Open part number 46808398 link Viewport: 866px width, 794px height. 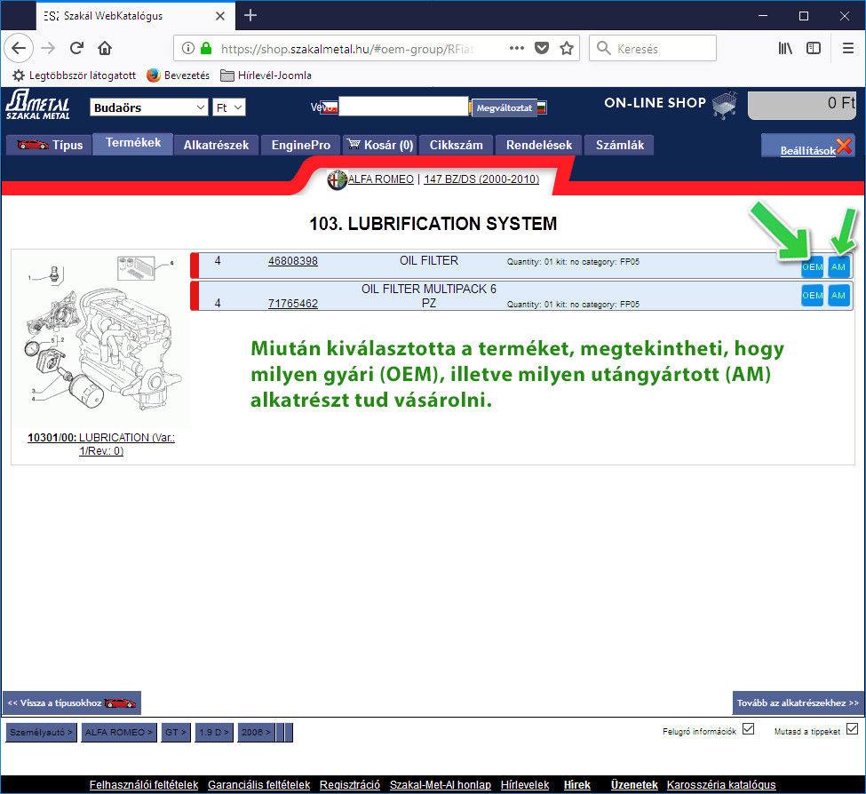click(293, 260)
